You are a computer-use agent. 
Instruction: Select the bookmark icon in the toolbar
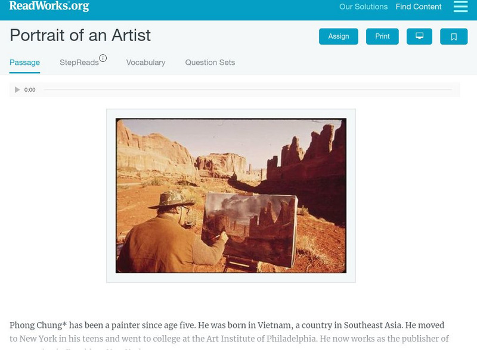click(454, 36)
